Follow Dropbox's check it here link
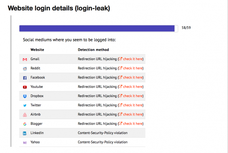 [x=131, y=96]
